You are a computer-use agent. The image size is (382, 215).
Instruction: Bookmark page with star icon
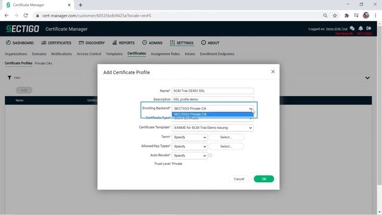pos(335,16)
